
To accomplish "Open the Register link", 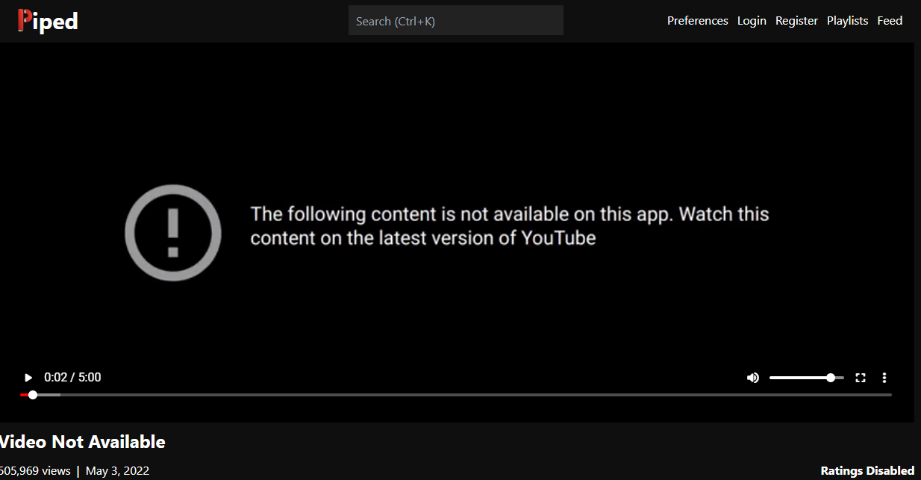I will click(796, 21).
